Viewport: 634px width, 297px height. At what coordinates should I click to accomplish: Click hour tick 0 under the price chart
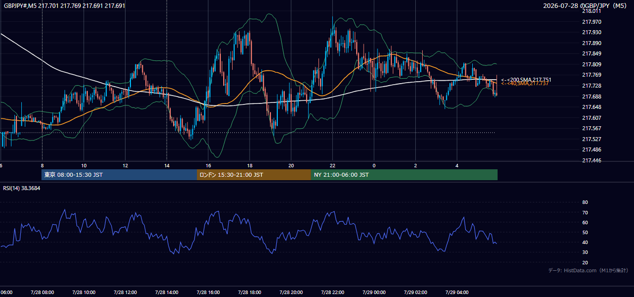[x=374, y=165]
